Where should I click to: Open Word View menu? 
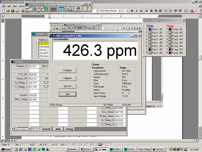pos(15,6)
